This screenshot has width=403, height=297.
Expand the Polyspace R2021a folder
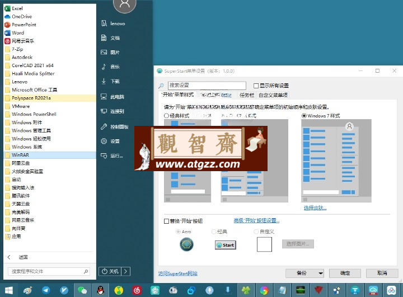(x=50, y=98)
